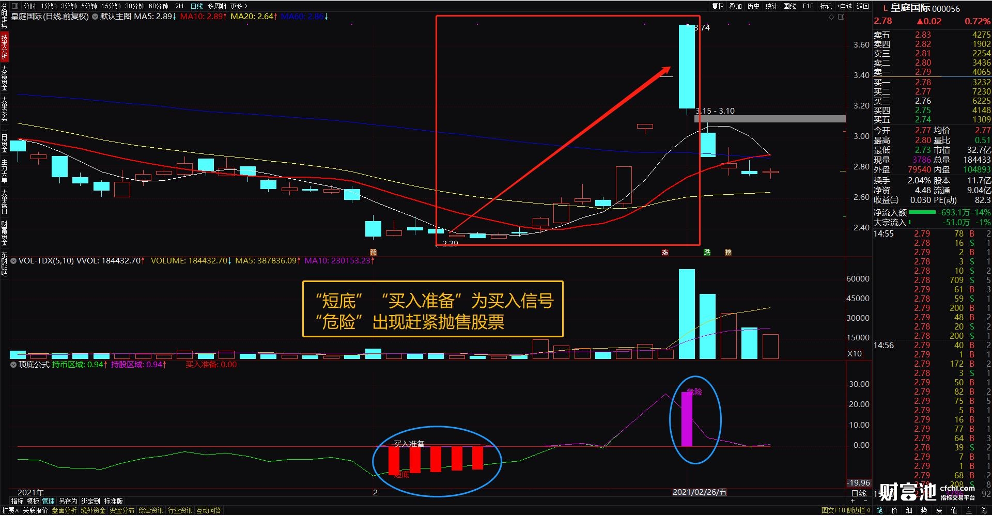Open the 大盘资金 sidebar tab
Screen dimensions: 992x516
pos(4,78)
